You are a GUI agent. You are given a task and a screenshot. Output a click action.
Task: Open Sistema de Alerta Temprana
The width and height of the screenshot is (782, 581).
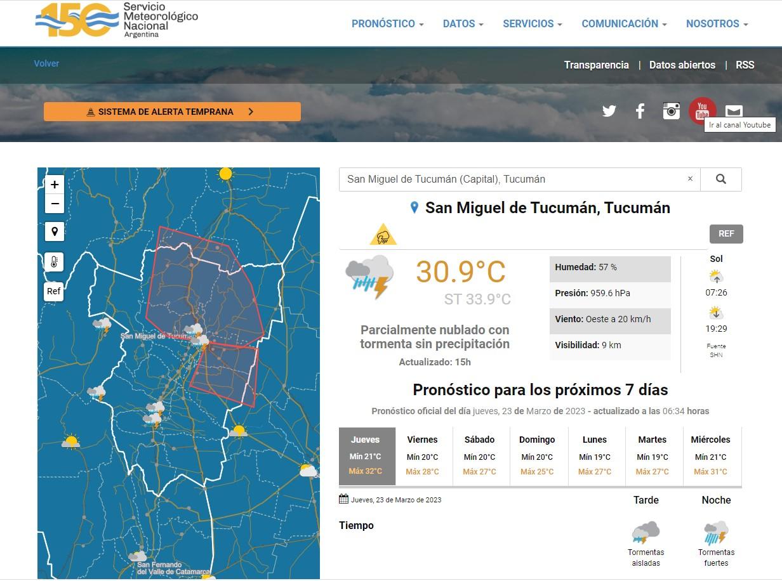click(x=172, y=112)
